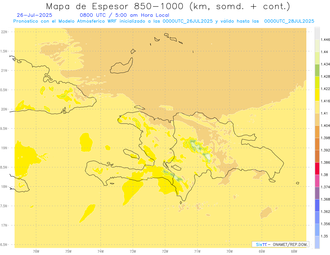Click the 76W longitude axis label

(36, 251)
